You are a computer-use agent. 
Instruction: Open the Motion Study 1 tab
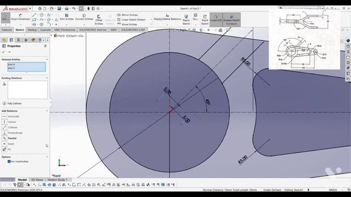[57, 179]
